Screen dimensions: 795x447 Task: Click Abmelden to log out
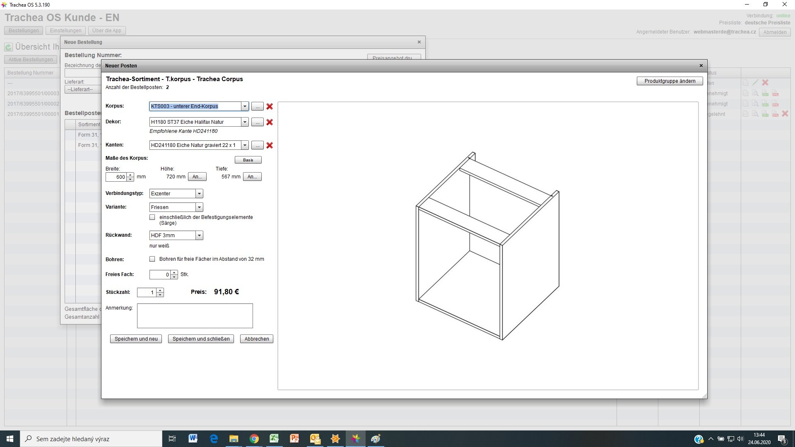(775, 32)
